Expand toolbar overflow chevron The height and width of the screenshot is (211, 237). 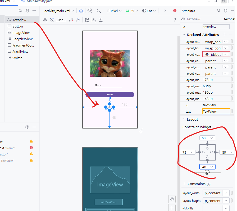click(x=165, y=11)
